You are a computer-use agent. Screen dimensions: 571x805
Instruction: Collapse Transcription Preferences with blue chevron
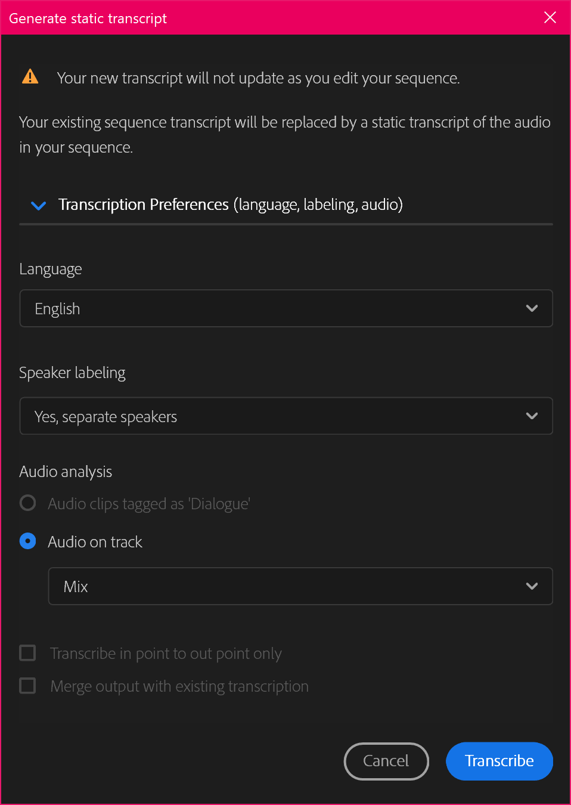coord(38,206)
